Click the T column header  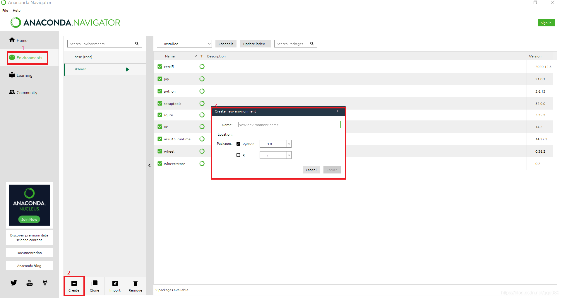point(201,56)
